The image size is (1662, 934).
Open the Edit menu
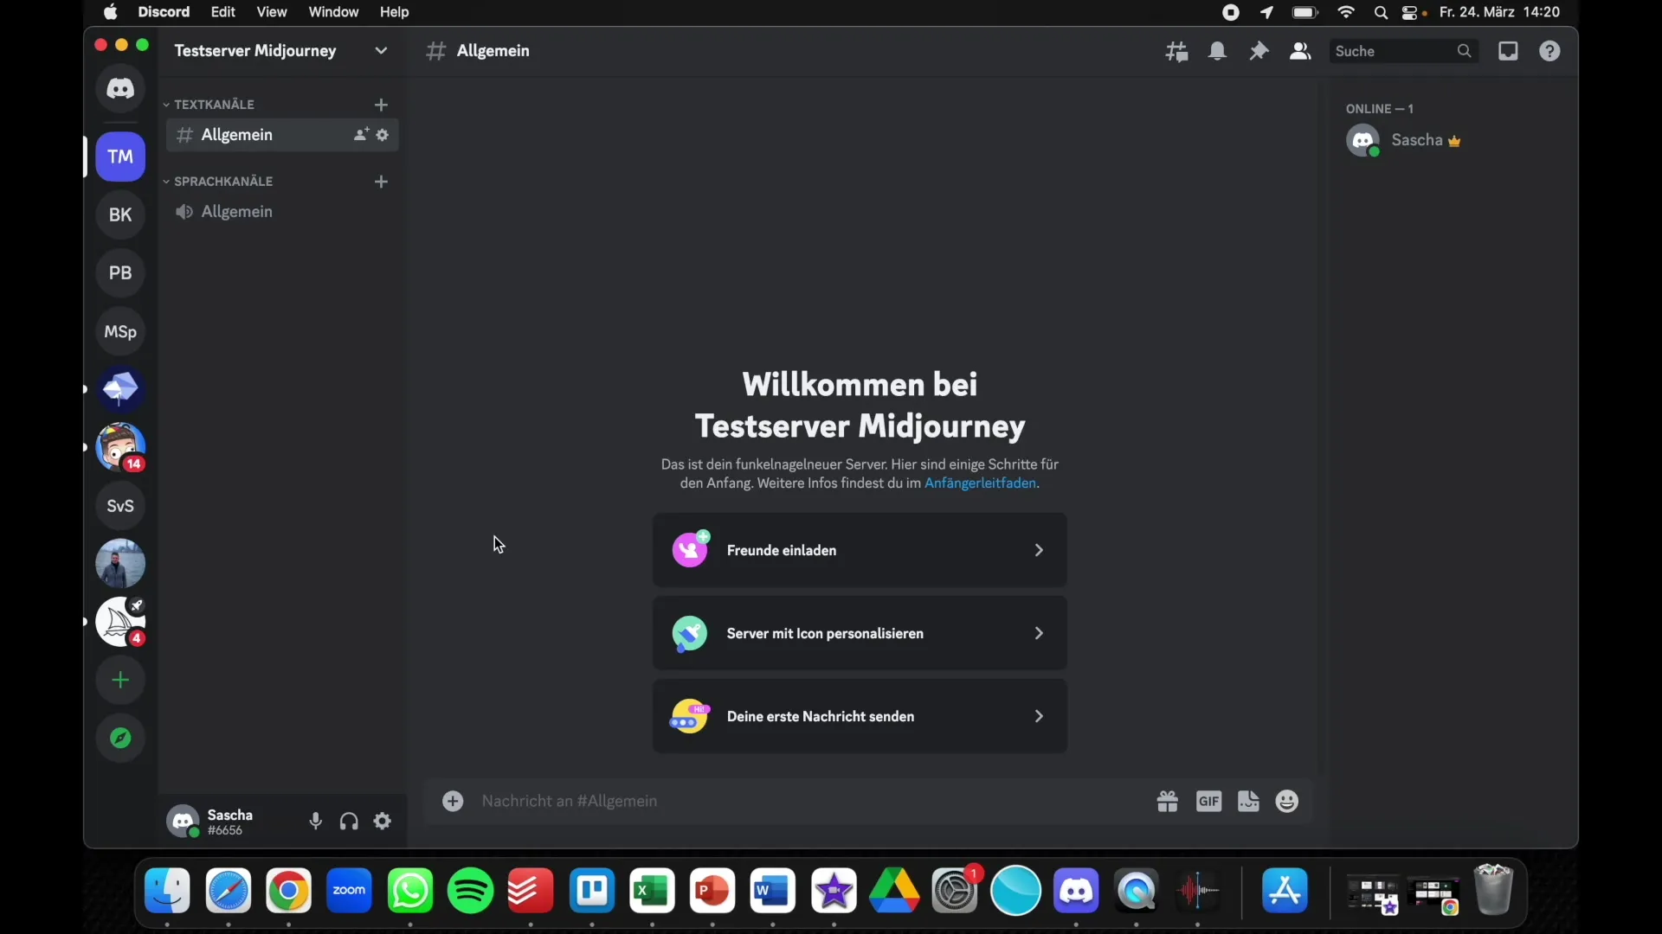pos(223,12)
